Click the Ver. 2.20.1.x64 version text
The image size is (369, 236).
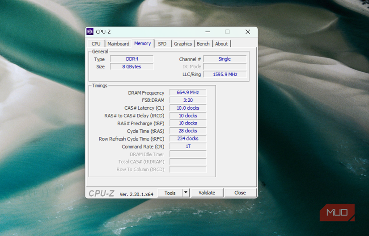[x=136, y=195]
